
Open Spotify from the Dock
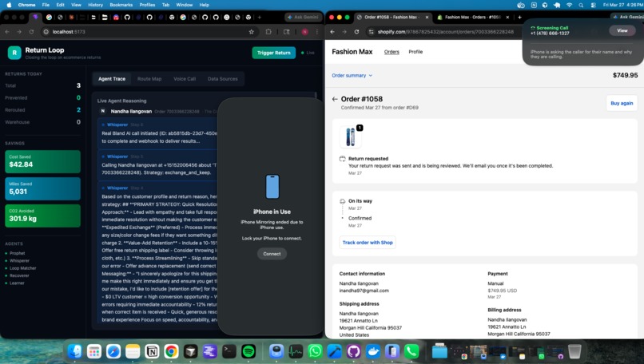[x=248, y=351]
